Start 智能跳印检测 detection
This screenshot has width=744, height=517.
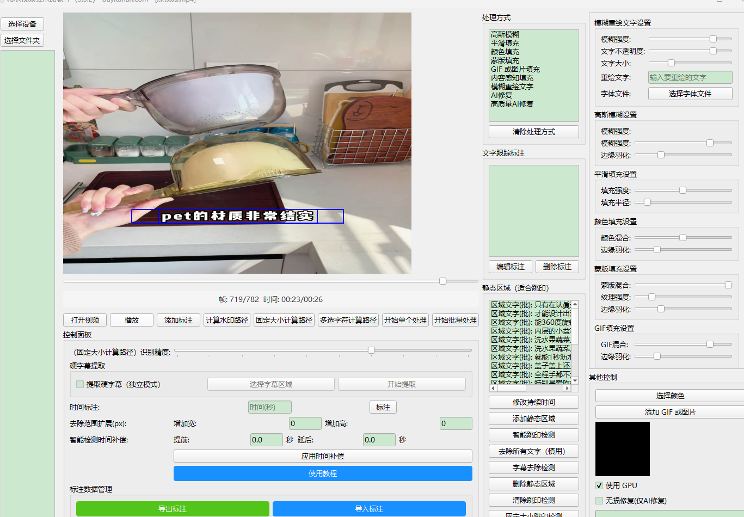click(533, 435)
